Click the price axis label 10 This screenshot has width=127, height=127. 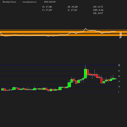[x=119, y=87]
